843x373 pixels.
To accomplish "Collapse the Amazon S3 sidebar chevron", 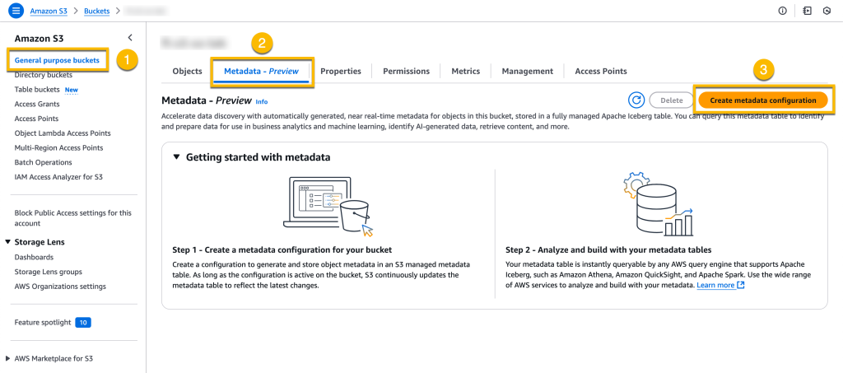I will click(130, 38).
